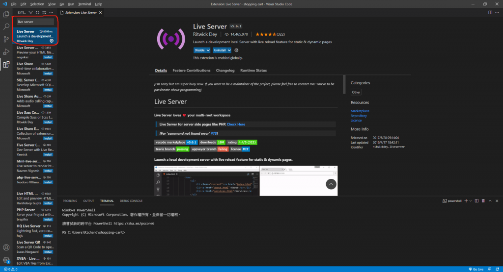Close the Extension: Live Server tab
This screenshot has height=272, width=503.
pyautogui.click(x=100, y=12)
